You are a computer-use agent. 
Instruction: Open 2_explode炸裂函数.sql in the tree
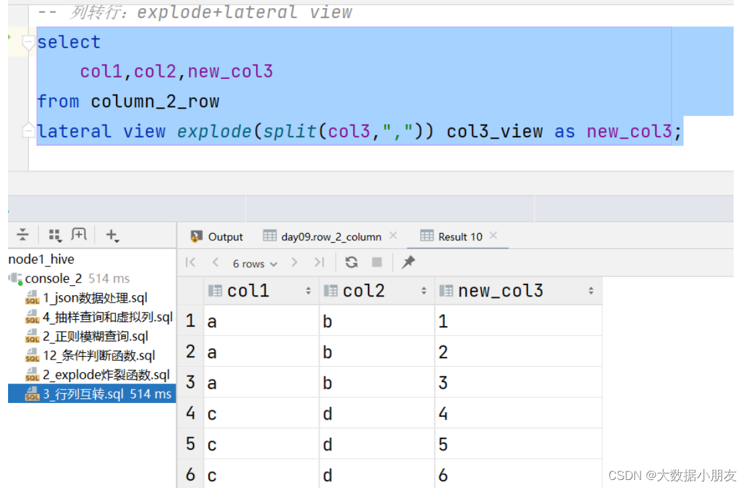105,375
